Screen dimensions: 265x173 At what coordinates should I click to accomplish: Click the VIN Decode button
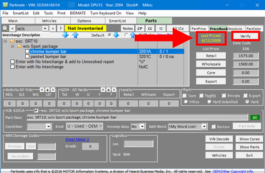(219, 139)
